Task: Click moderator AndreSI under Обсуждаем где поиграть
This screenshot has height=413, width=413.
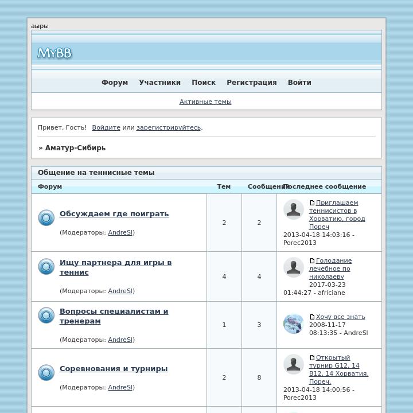Action: [120, 232]
